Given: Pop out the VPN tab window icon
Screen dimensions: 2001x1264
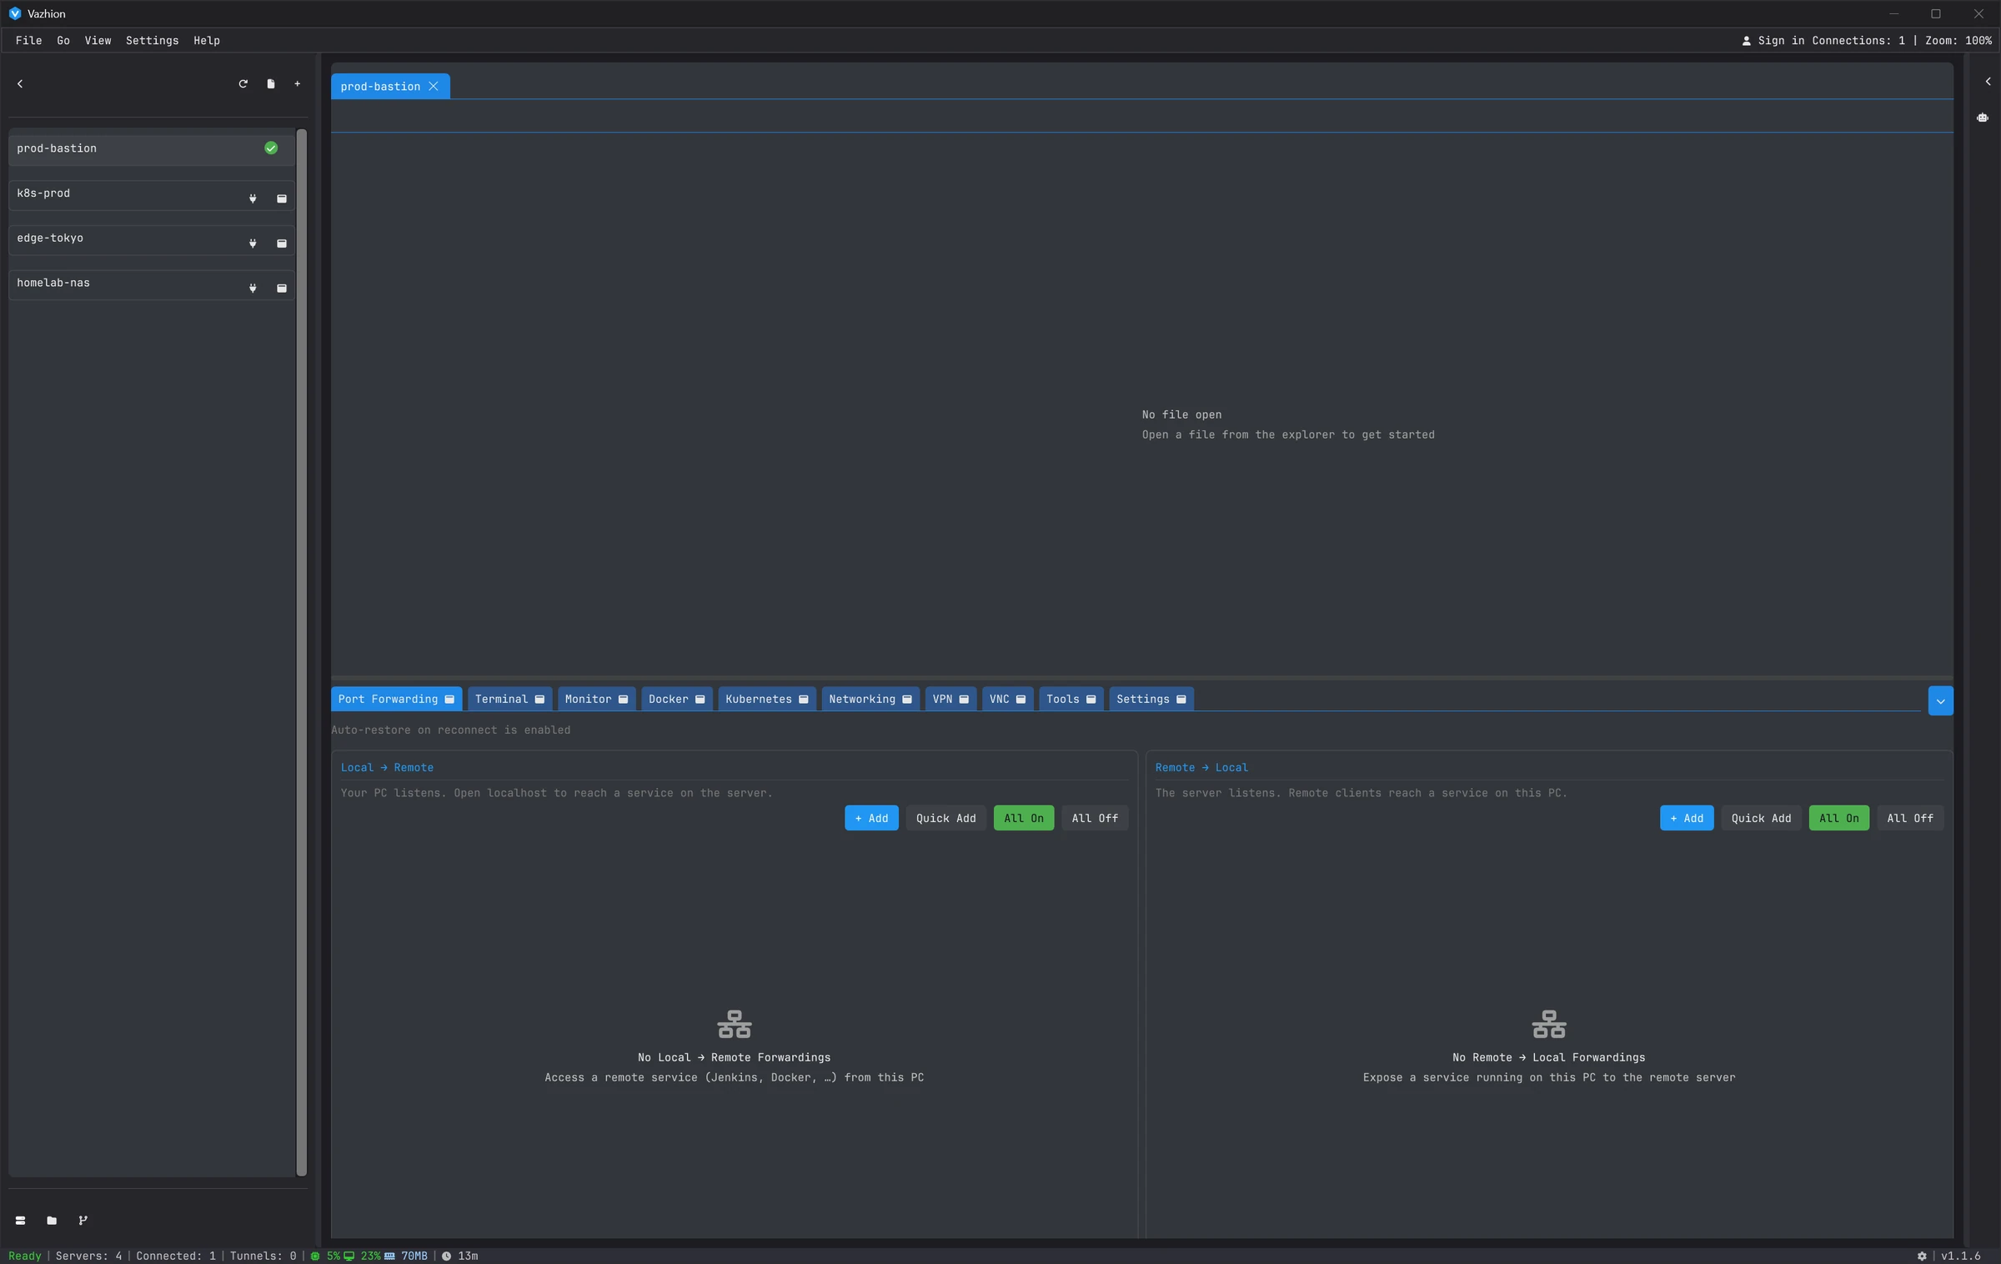Looking at the screenshot, I should 964,699.
